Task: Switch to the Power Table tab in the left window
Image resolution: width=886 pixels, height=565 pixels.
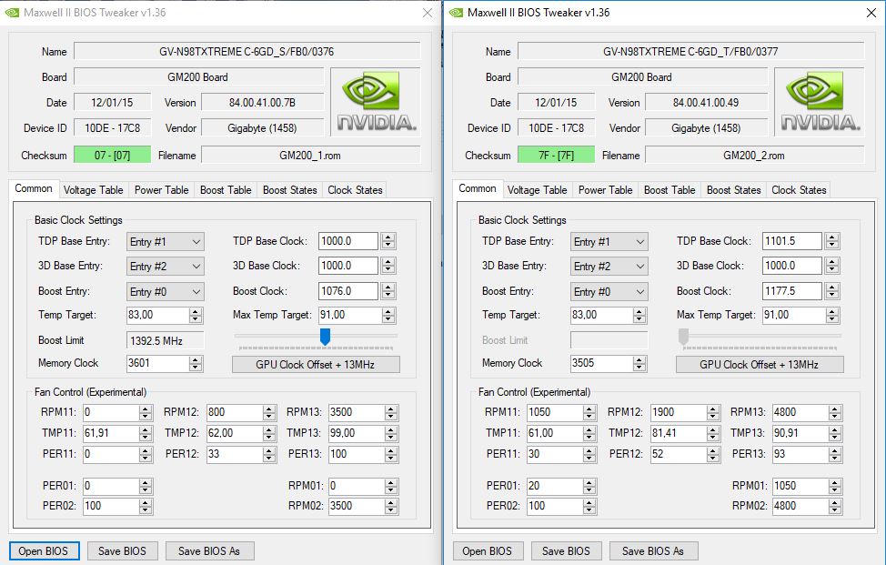Action: coord(162,190)
